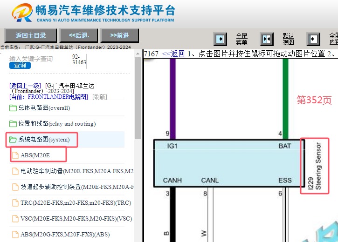Open the ABS(M20E document
The height and width of the screenshot is (242, 338).
point(35,155)
